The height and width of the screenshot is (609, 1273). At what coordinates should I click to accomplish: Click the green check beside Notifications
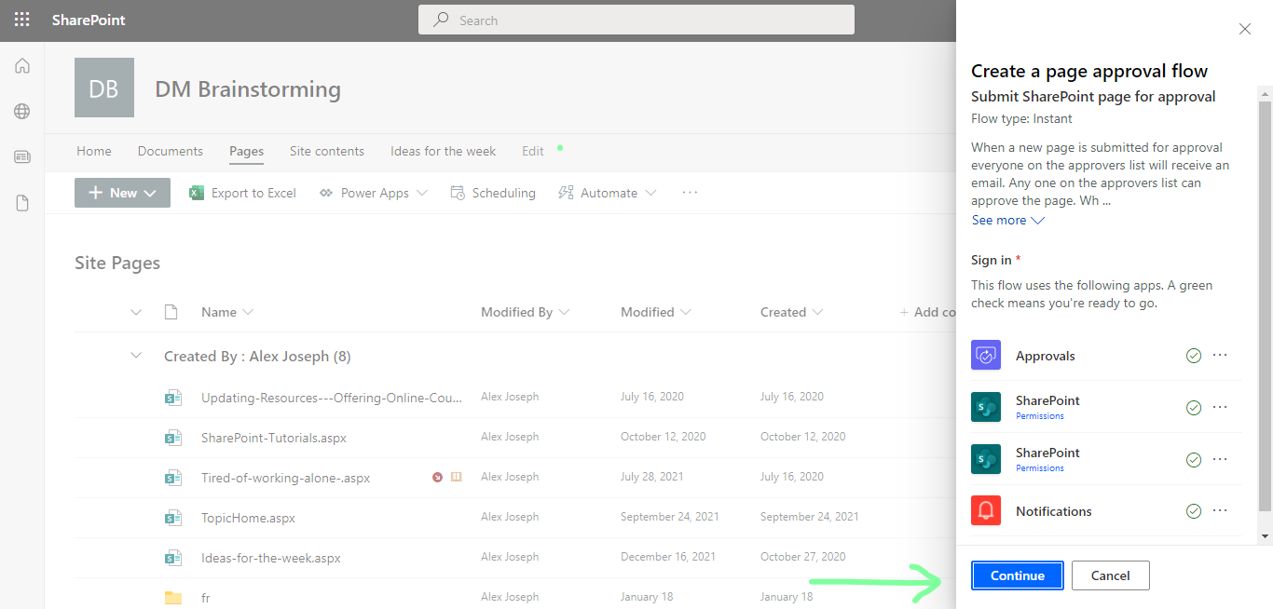[x=1194, y=510]
